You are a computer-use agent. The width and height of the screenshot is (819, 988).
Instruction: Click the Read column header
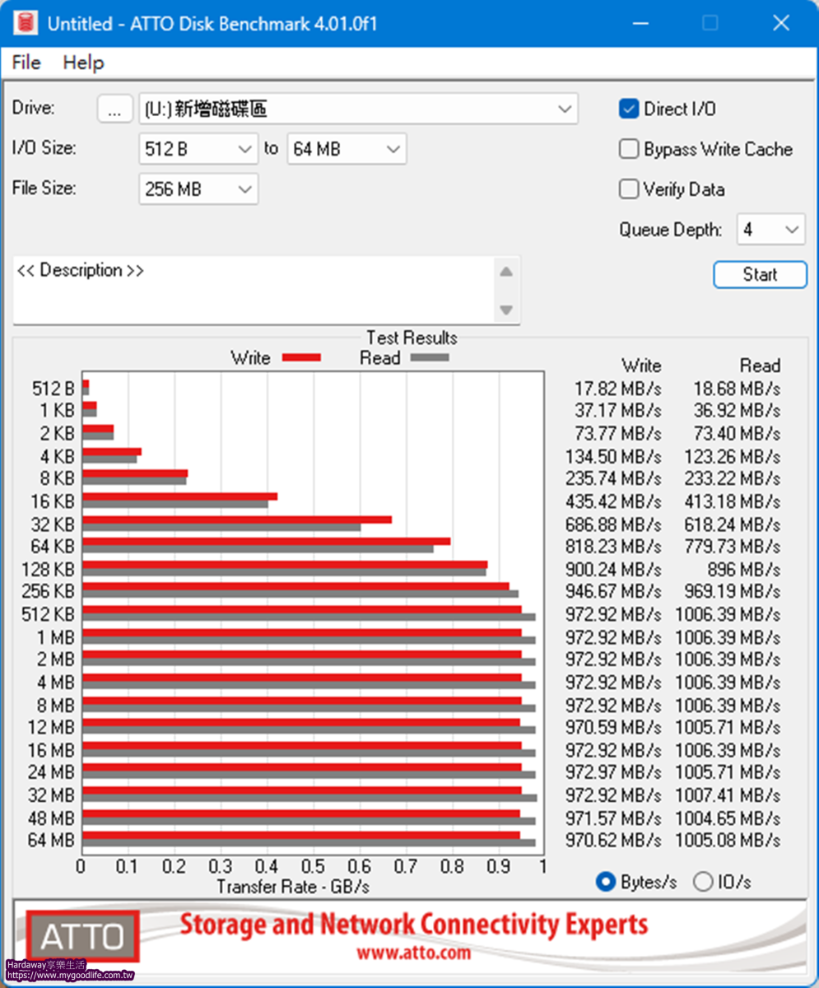tap(759, 366)
